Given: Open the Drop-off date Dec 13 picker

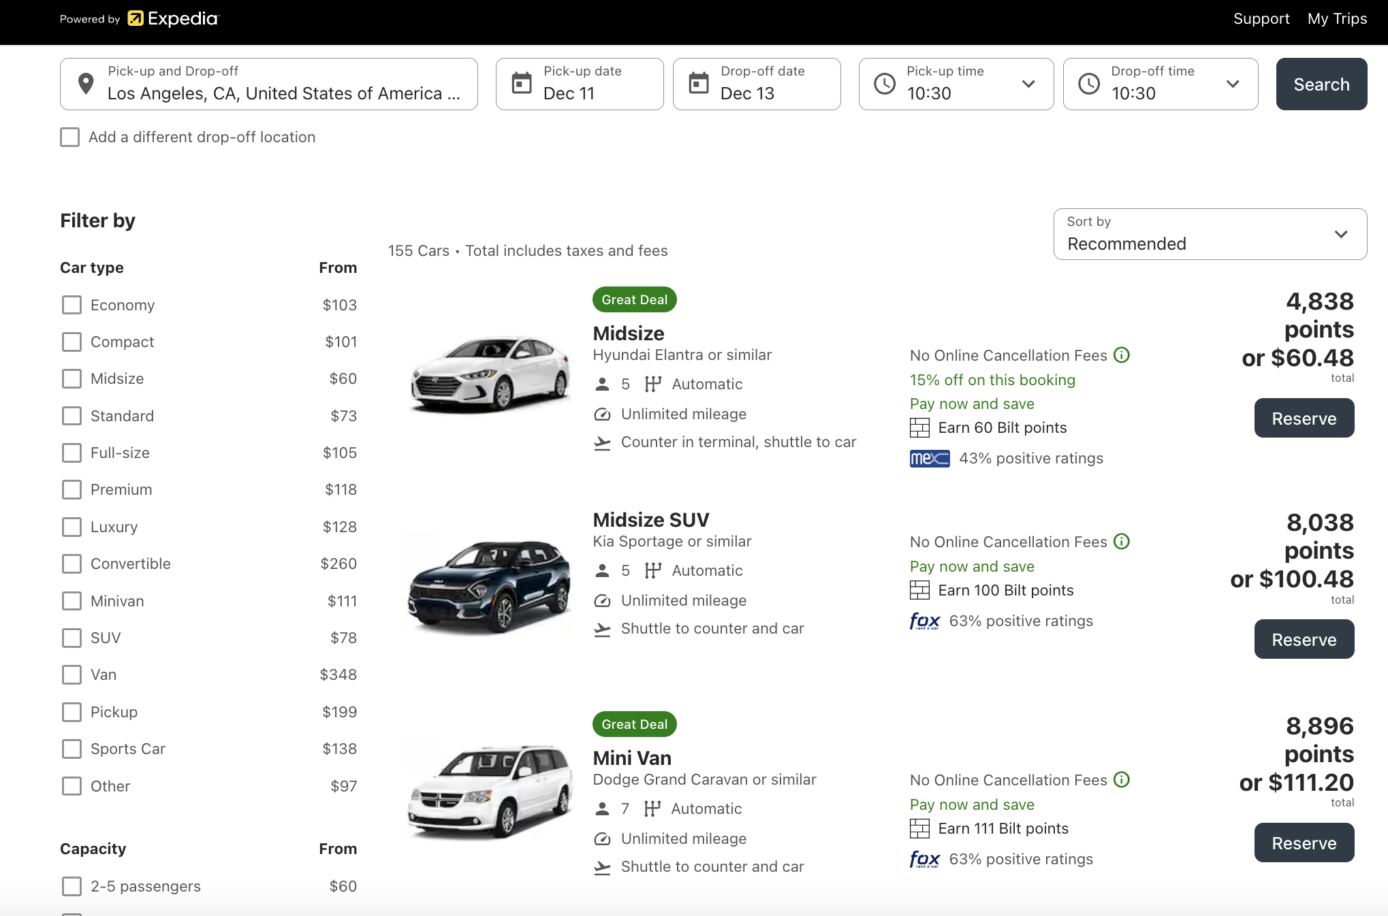Looking at the screenshot, I should 757,84.
